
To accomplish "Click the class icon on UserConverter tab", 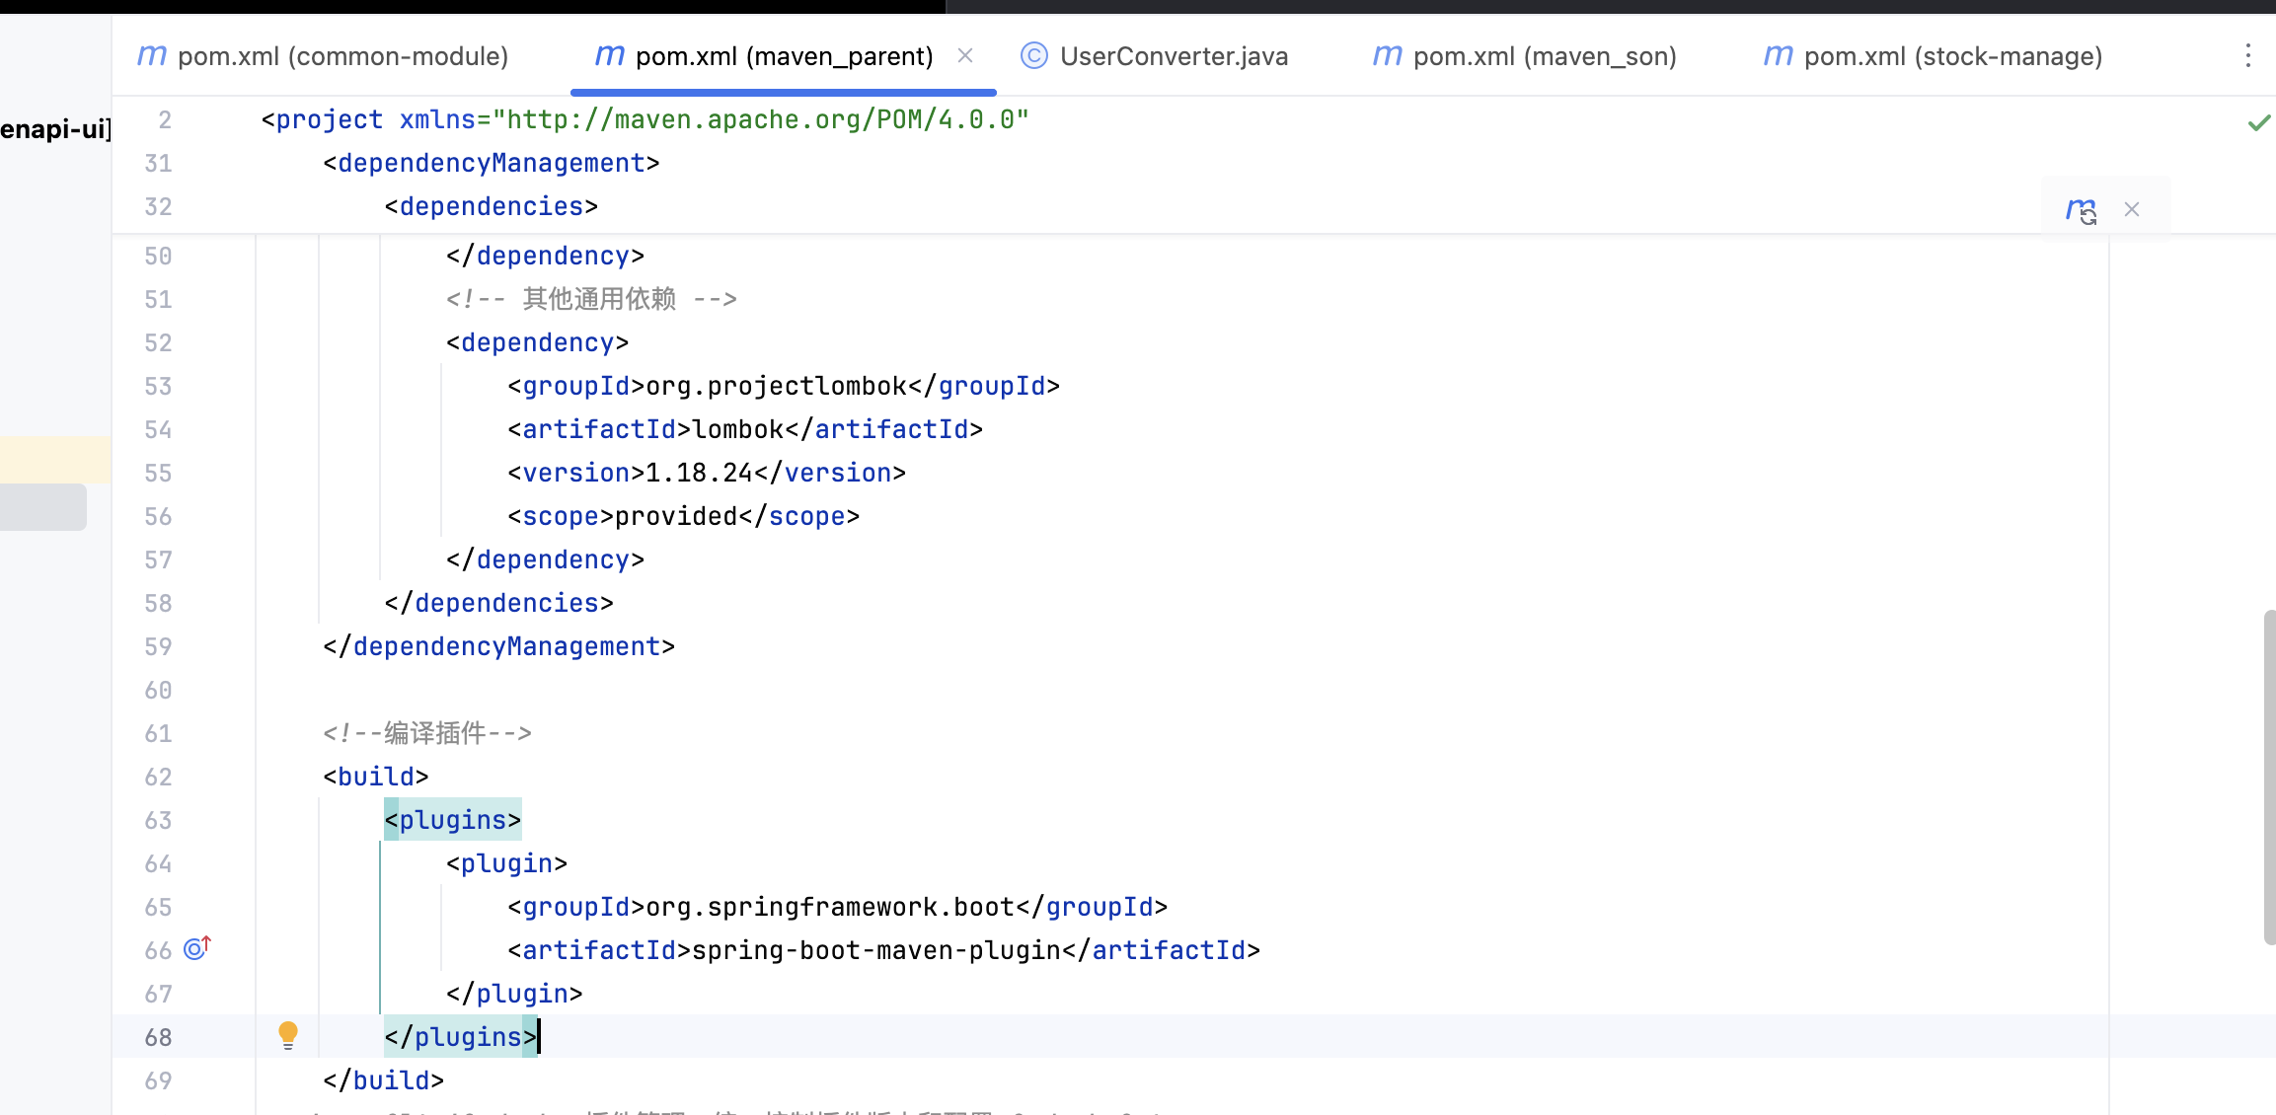I will coord(1033,56).
